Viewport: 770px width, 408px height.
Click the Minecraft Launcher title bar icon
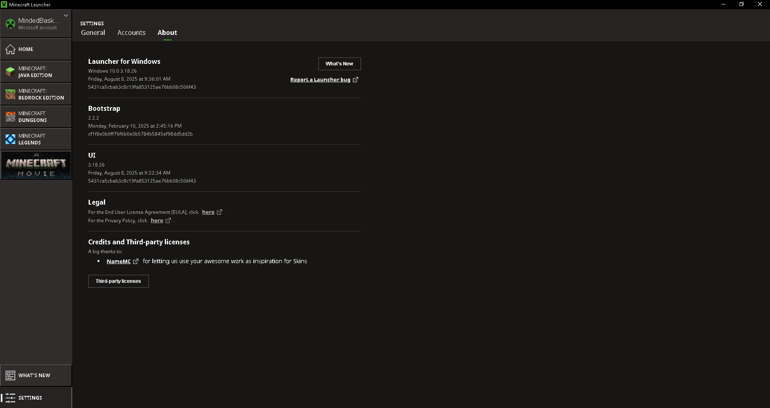tap(4, 4)
